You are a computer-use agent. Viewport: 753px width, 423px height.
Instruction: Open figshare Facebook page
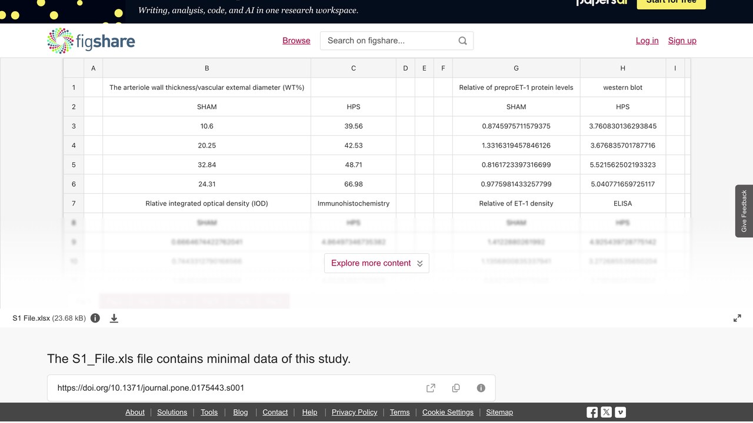592,412
